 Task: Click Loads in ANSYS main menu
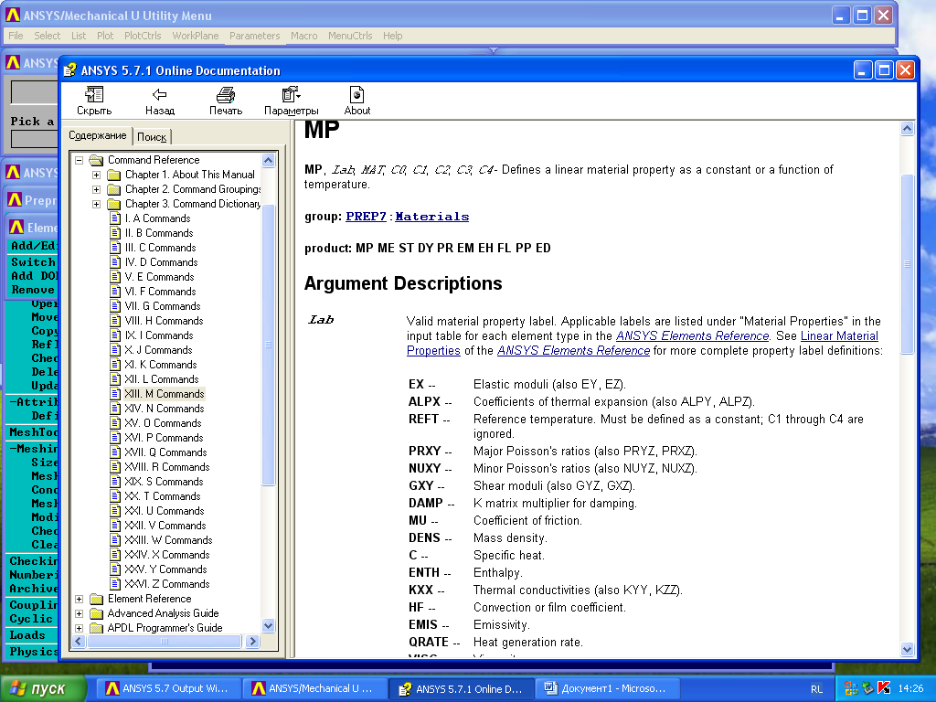27,635
